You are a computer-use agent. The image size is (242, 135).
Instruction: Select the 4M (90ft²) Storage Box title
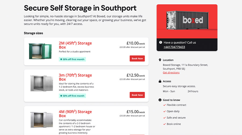75,114
